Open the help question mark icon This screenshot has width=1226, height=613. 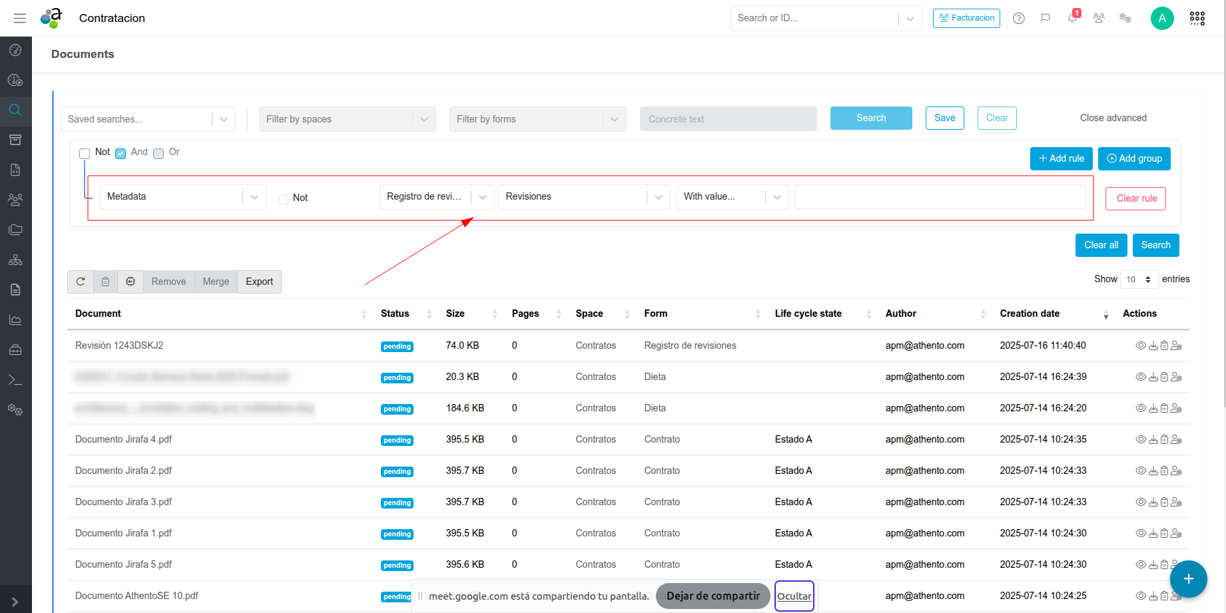tap(1019, 18)
